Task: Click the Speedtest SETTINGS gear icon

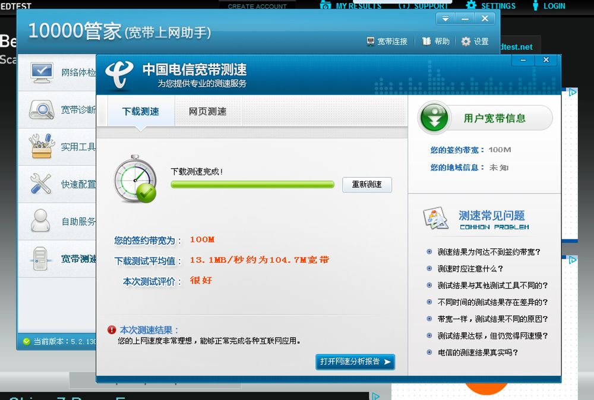Action: pos(471,5)
